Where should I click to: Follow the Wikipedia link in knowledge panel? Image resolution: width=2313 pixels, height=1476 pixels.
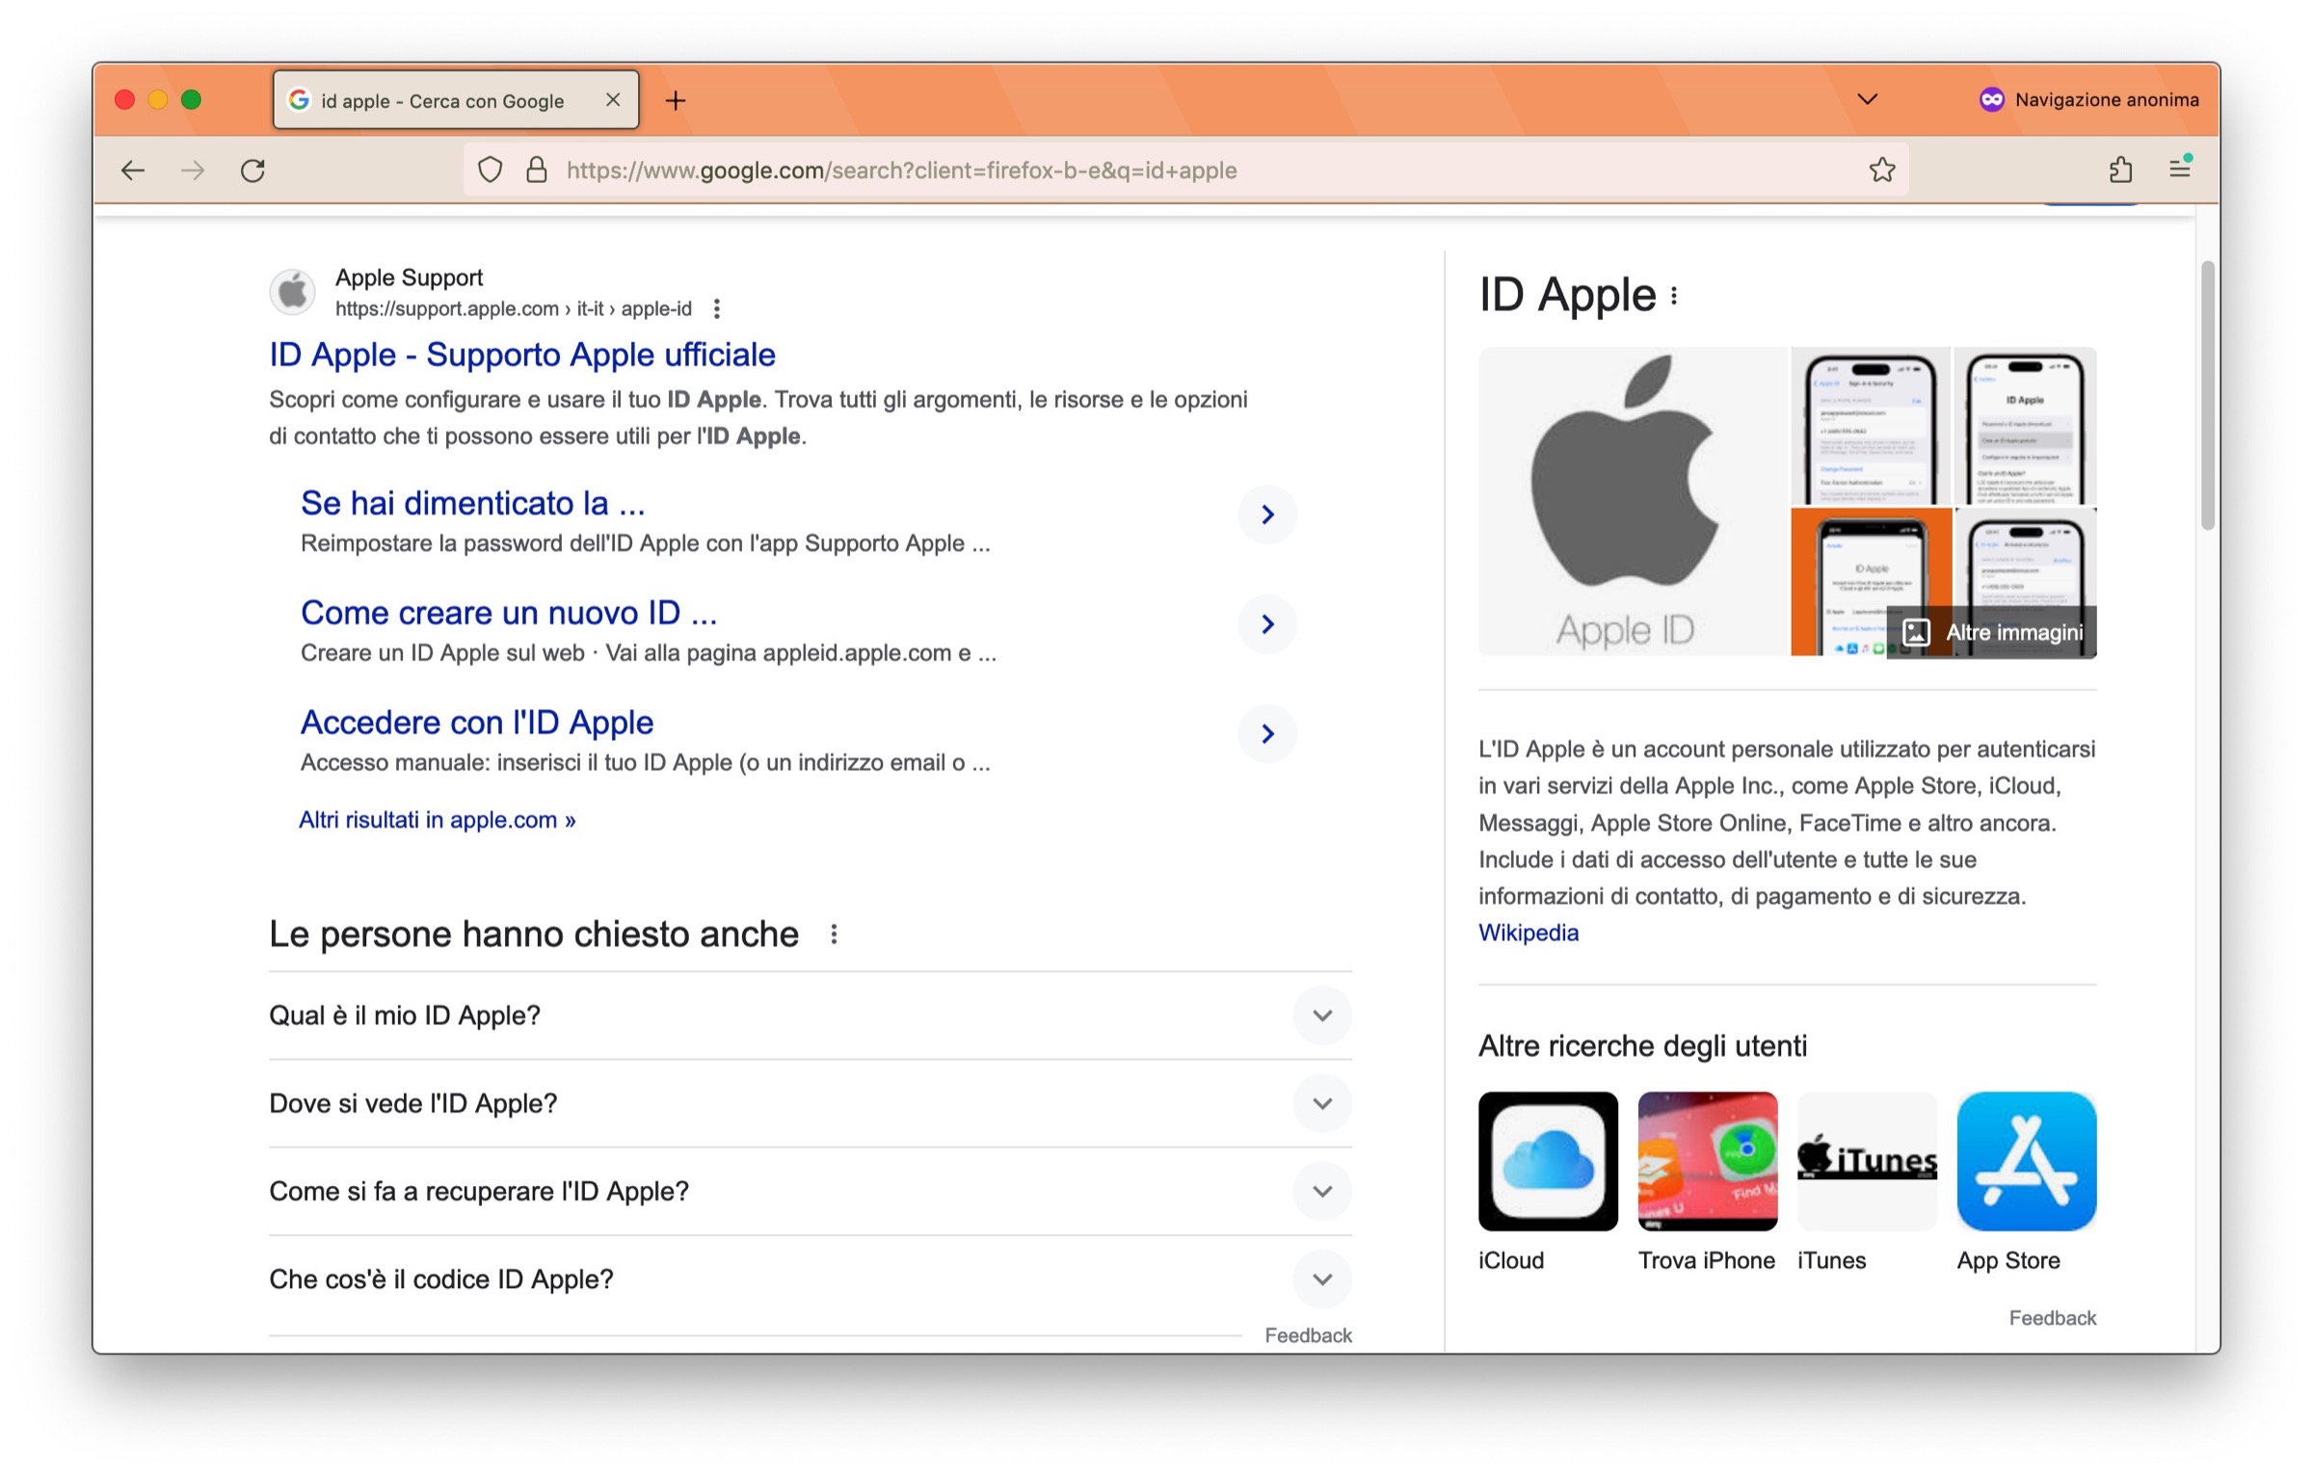1528,933
